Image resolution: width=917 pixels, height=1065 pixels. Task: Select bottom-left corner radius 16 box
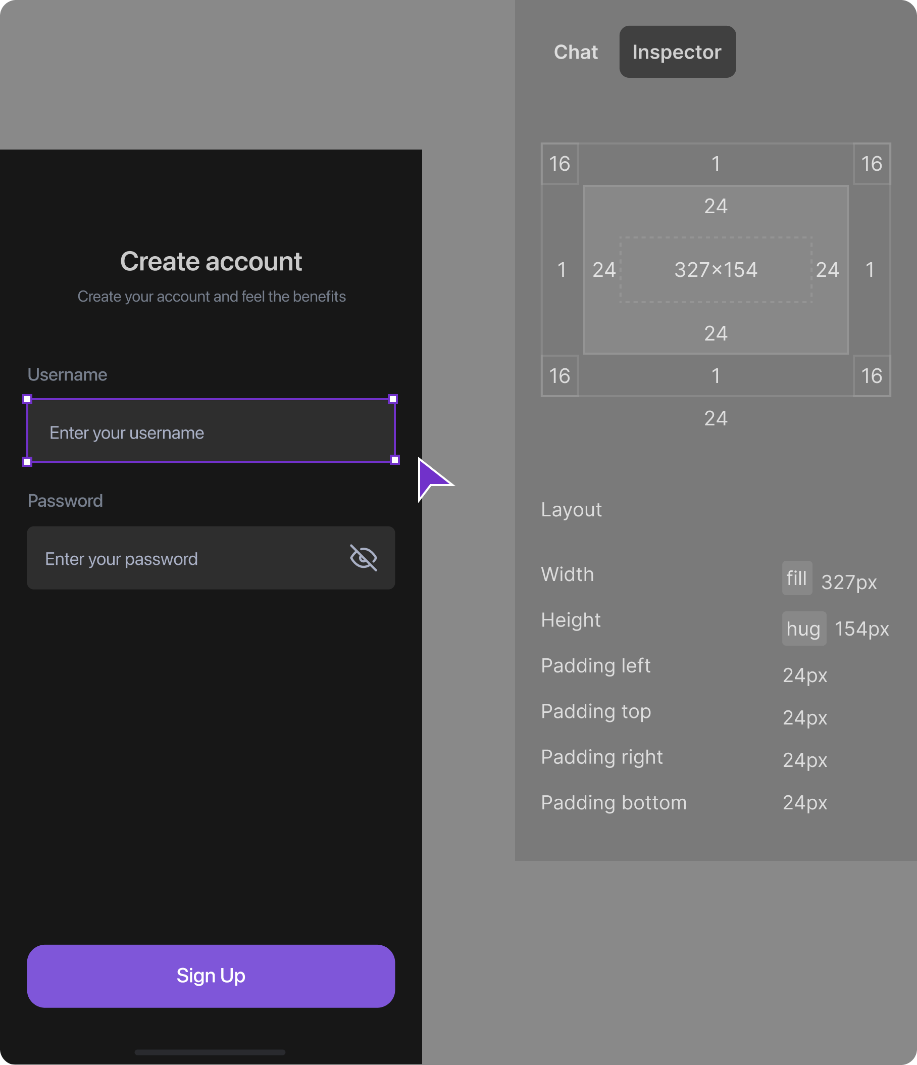point(559,376)
